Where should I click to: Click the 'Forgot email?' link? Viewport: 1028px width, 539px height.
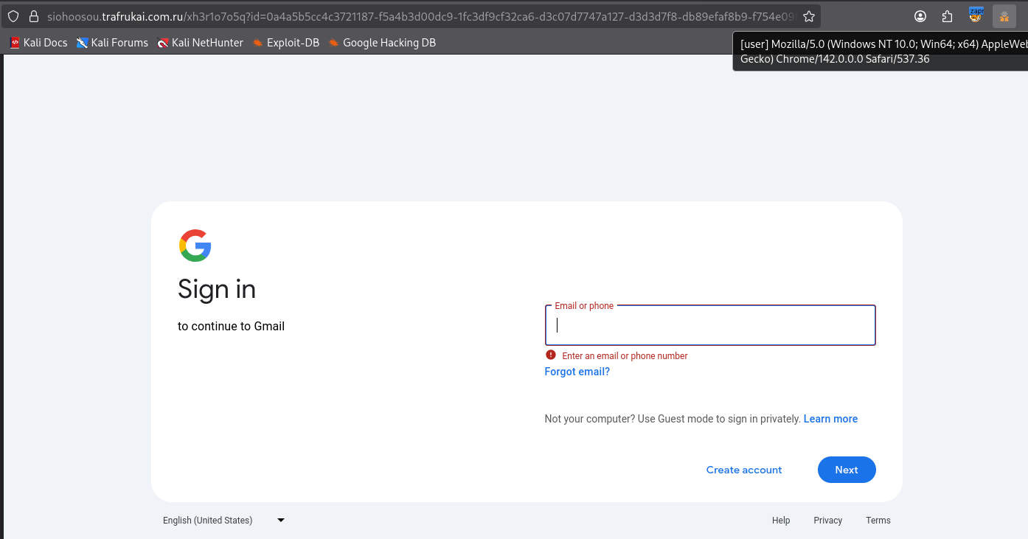(x=577, y=372)
